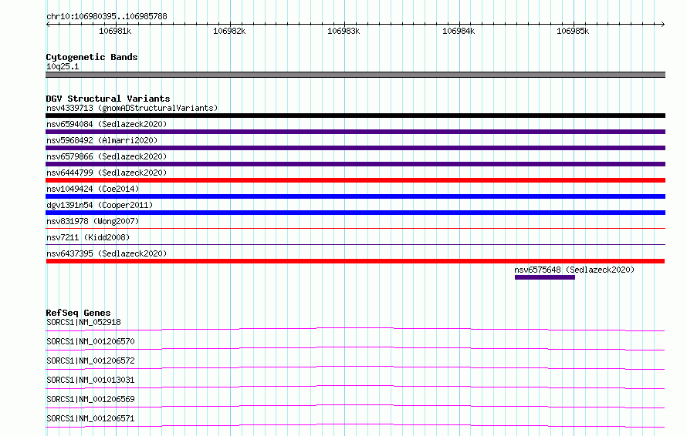
Task: Select variant label nsv831978 (Wong2007)
Action: point(93,221)
